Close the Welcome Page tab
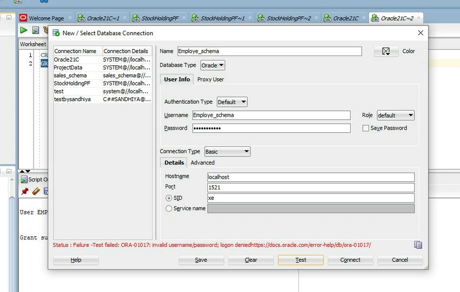Screen dimensions: 460x292 tap(70, 18)
